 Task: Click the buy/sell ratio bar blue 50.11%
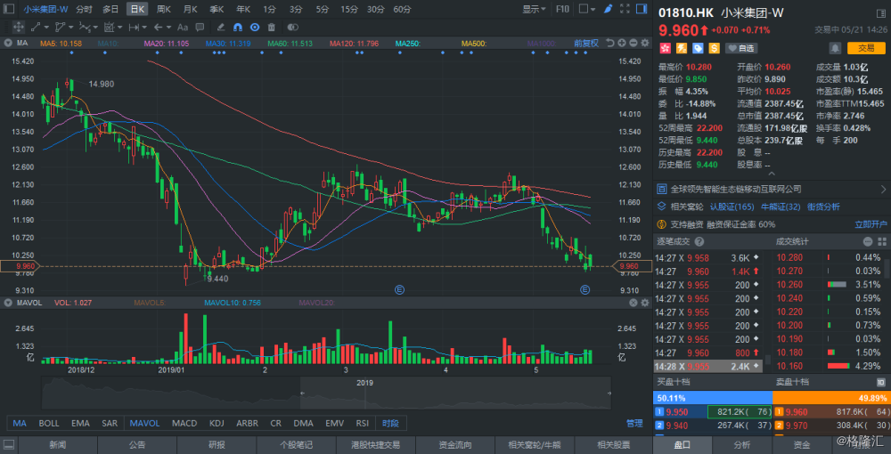713,398
